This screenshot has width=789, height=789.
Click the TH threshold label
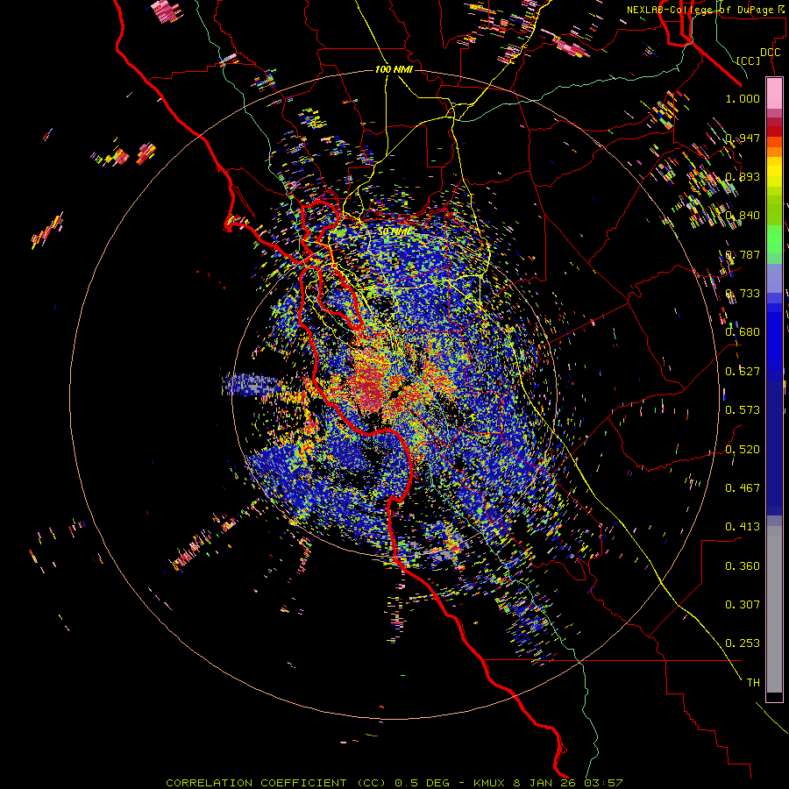[x=753, y=683]
